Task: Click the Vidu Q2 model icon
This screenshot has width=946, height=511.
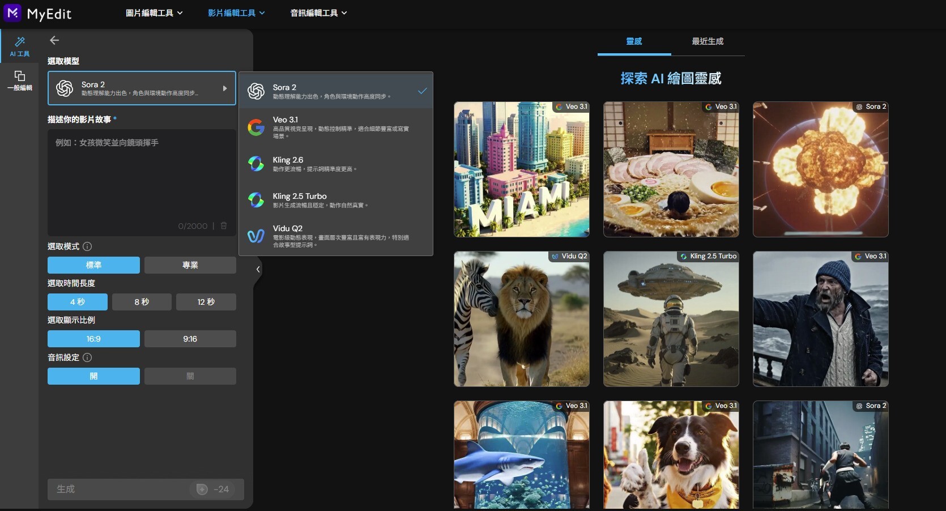Action: pyautogui.click(x=256, y=236)
